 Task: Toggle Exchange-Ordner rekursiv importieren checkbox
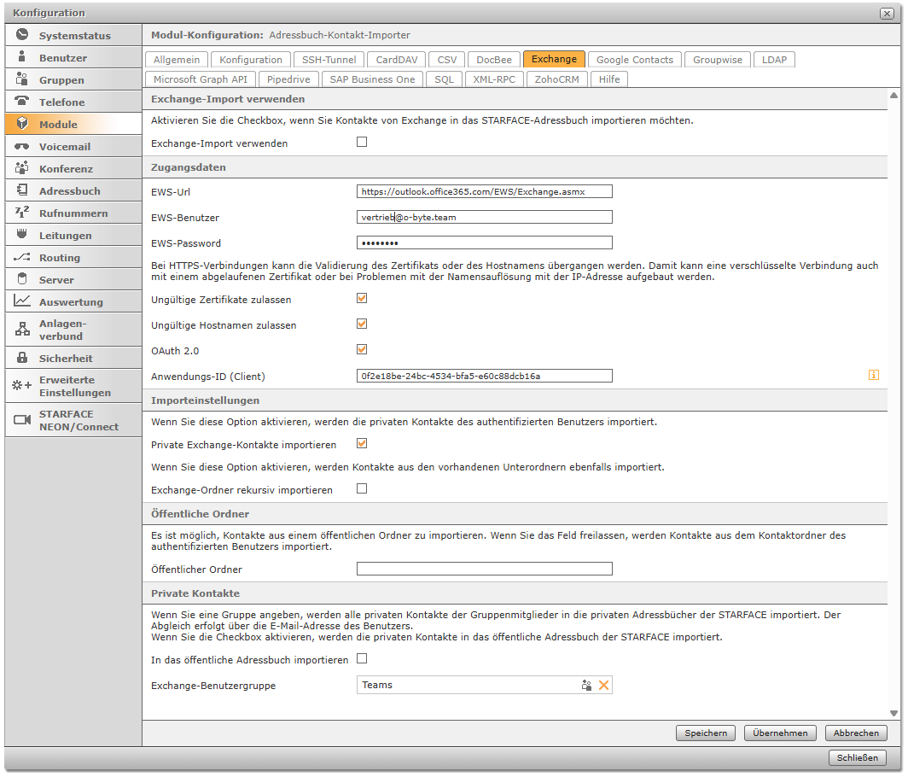(362, 489)
